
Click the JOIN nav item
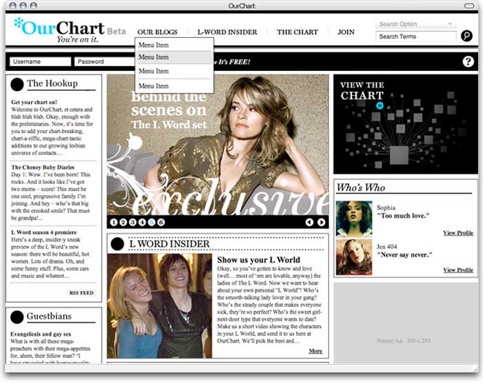(346, 32)
